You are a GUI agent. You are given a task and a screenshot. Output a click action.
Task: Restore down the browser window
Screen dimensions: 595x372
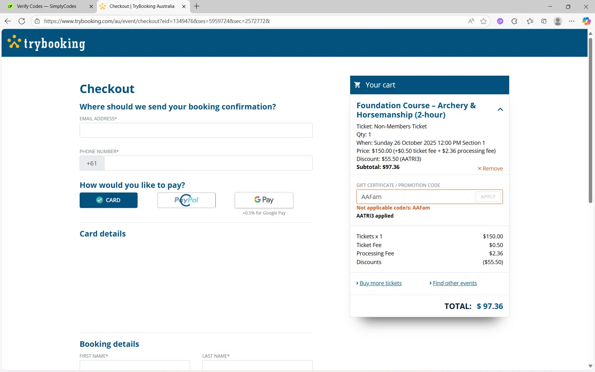point(568,6)
